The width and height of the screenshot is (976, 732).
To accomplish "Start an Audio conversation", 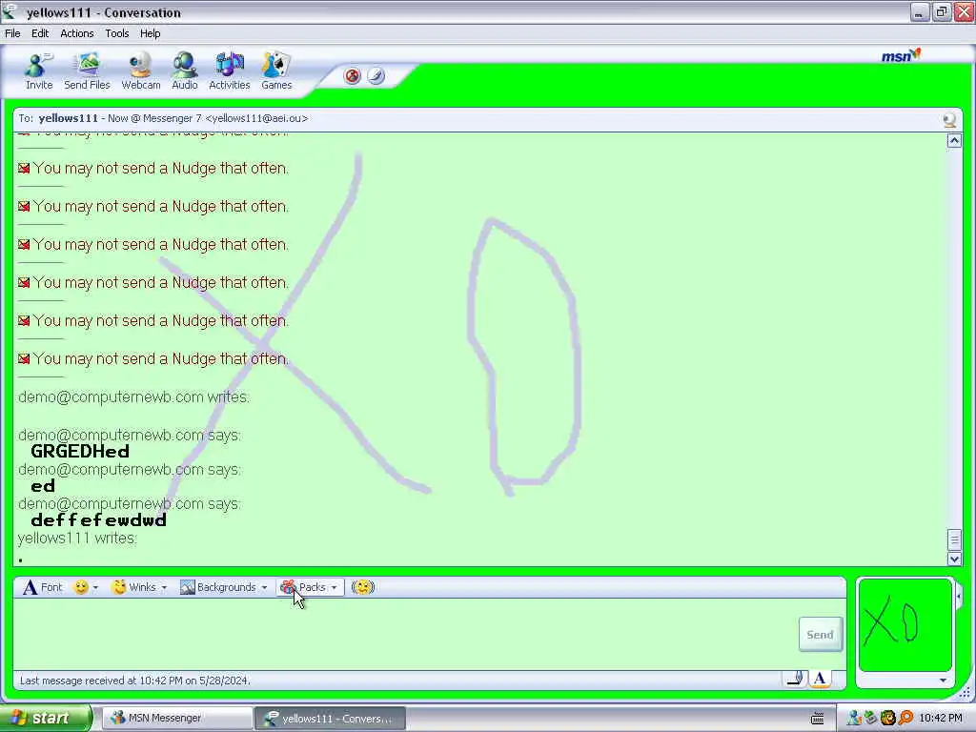I will tap(184, 71).
